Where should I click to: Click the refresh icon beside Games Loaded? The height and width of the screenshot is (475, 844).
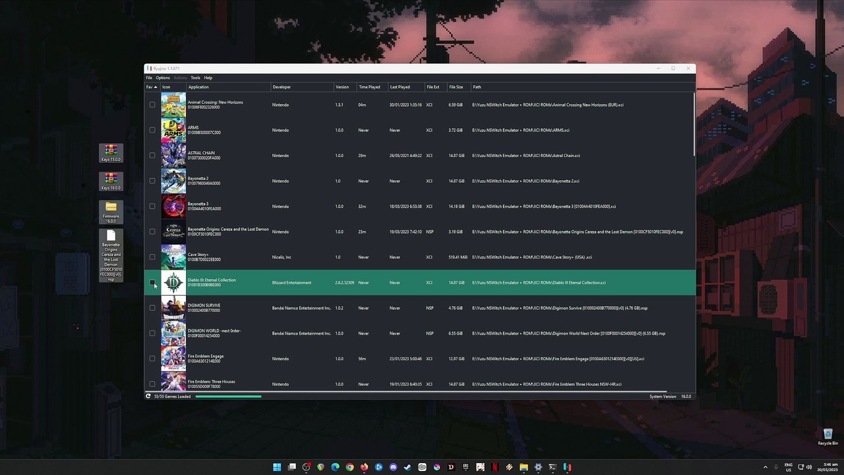[148, 396]
